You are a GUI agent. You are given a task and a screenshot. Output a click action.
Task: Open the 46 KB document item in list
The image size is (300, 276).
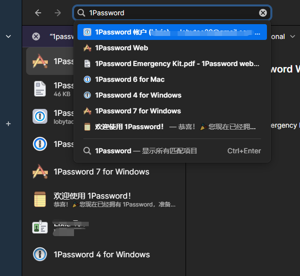(x=40, y=89)
